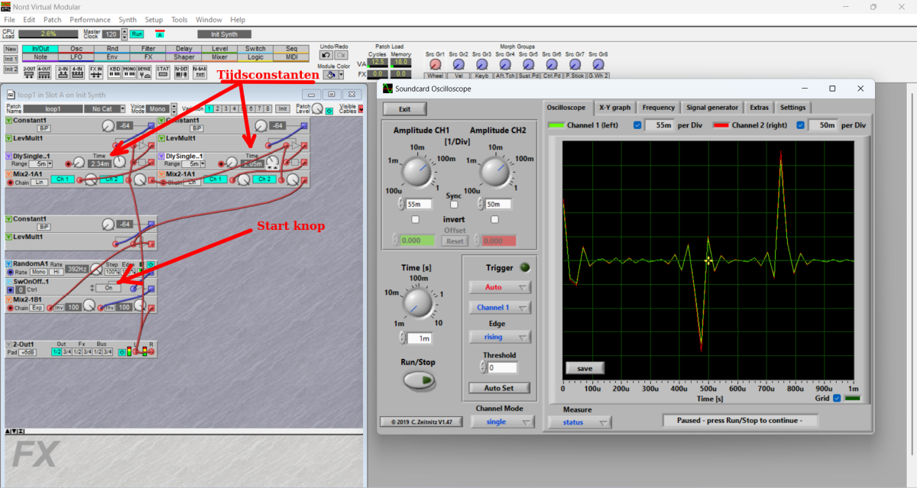Click the oscilloscope Exit button
Viewport: 917px width, 488px height.
tap(404, 109)
